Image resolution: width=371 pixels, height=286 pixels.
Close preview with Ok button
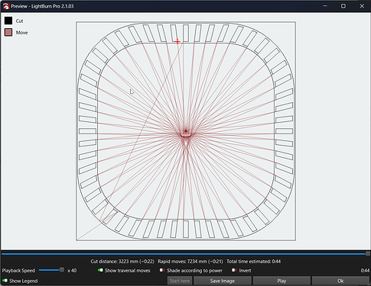pos(340,281)
